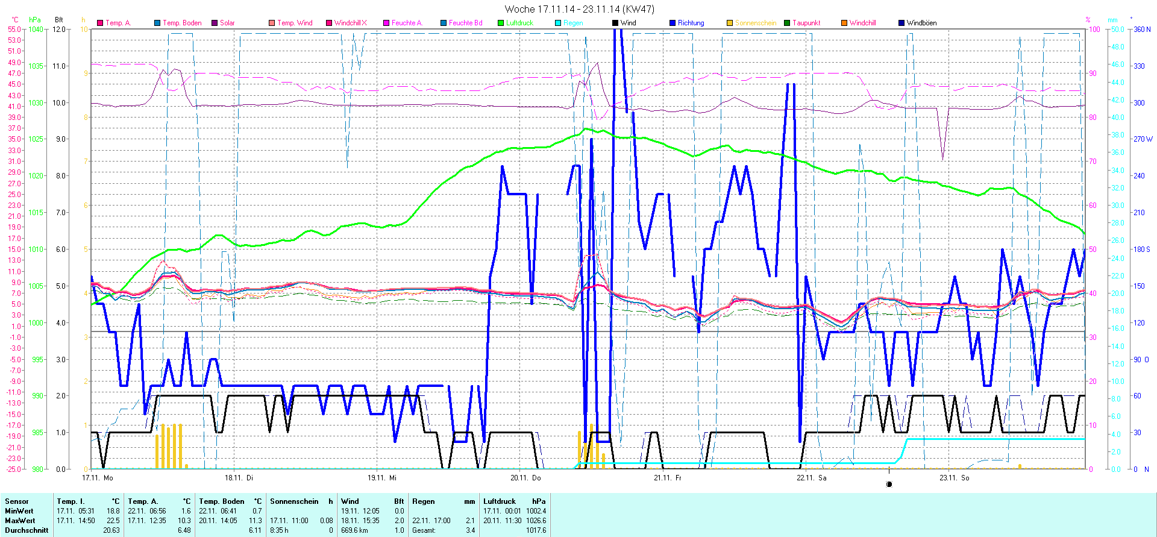
Task: Click the Durchschnitt row label in table
Action: point(27,530)
